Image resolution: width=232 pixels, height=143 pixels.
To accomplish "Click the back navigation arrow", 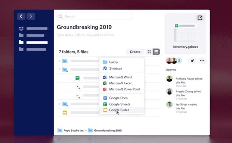I will pos(21,16).
